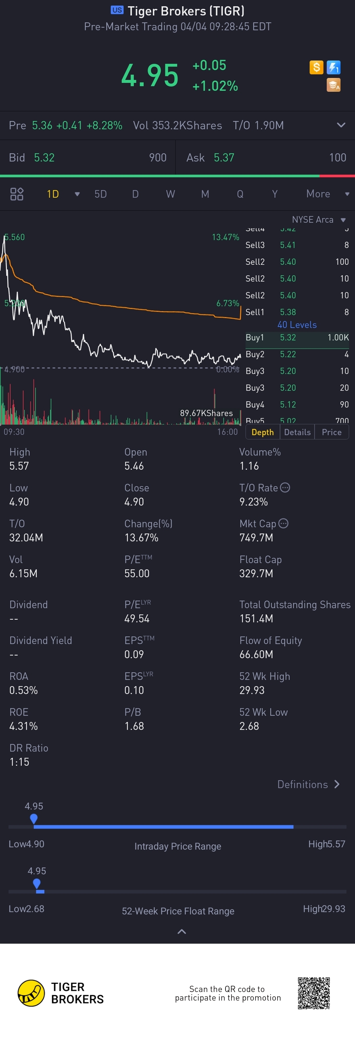Screen dimensions: 355x1043
Task: Tap the P/E TTM 55.00 value
Action: point(137,573)
